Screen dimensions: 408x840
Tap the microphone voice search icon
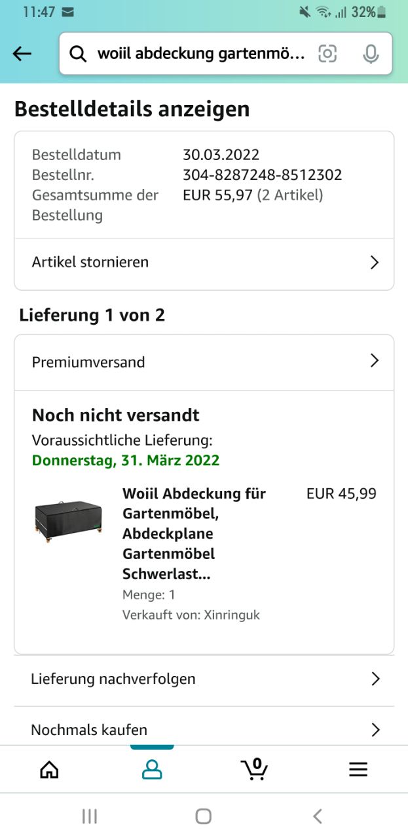(371, 54)
